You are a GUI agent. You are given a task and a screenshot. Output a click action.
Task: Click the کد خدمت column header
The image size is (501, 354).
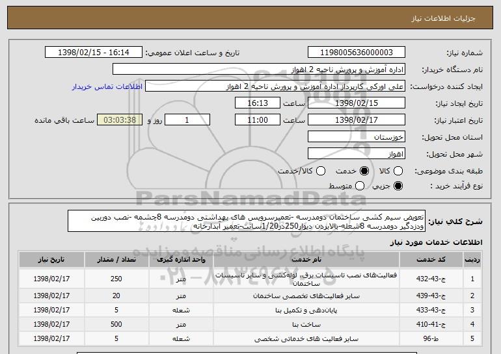click(431, 260)
